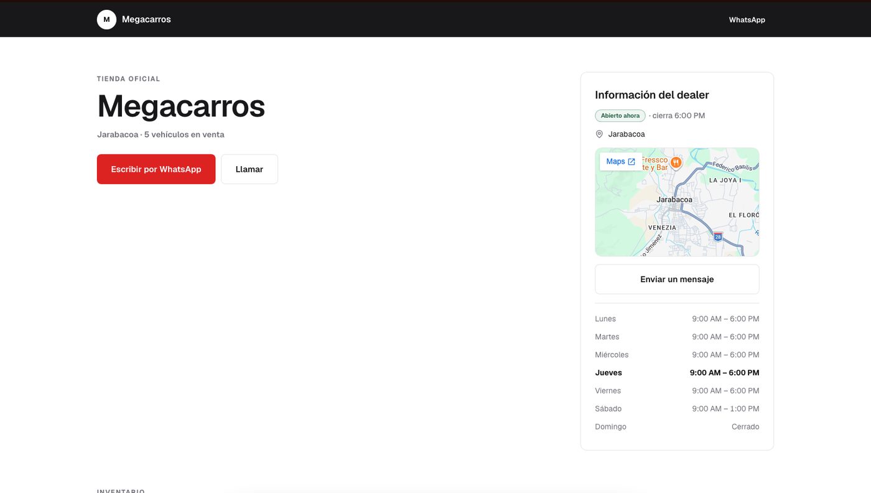Click the Información del dealer heading
871x493 pixels.
tap(652, 95)
